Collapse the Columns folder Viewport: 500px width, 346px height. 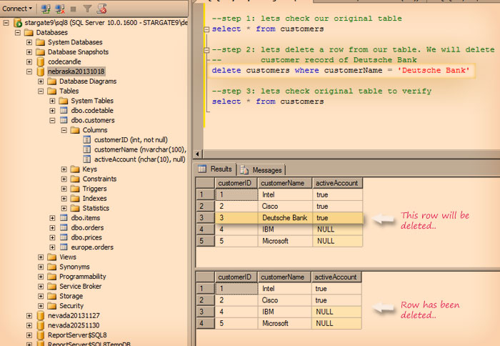[64, 130]
